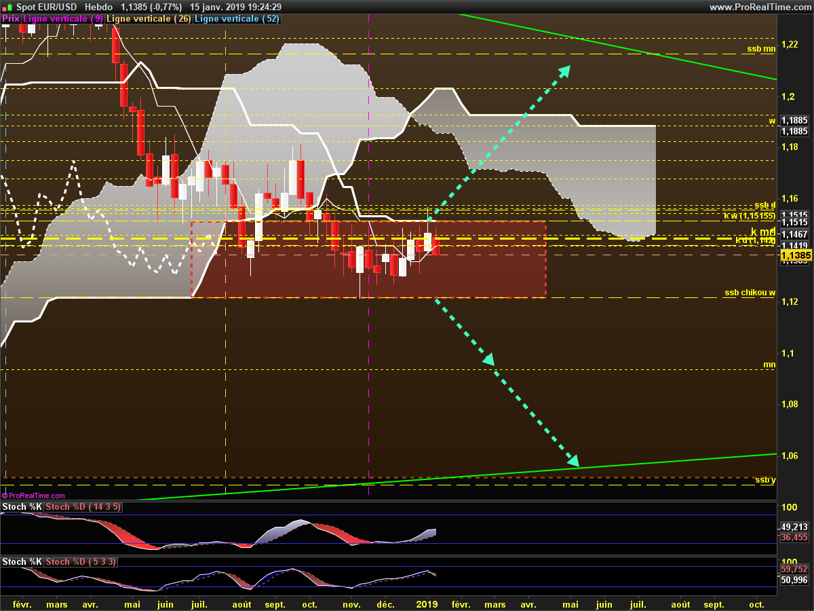Click the 1,18 price axis value
The image size is (814, 611).
(789, 147)
